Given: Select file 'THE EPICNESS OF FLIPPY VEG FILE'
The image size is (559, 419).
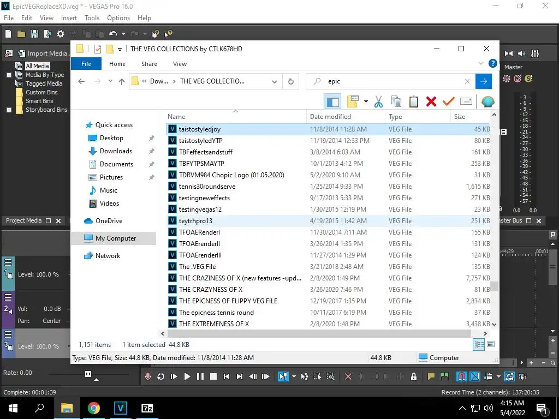Looking at the screenshot, I should (x=328, y=301).
